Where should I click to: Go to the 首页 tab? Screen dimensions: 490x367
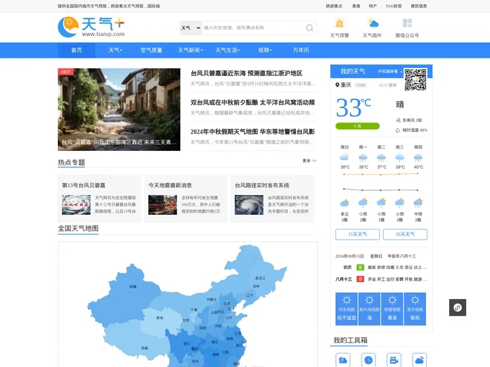click(76, 50)
